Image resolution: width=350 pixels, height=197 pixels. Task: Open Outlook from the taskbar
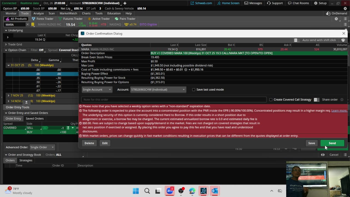tap(215, 191)
